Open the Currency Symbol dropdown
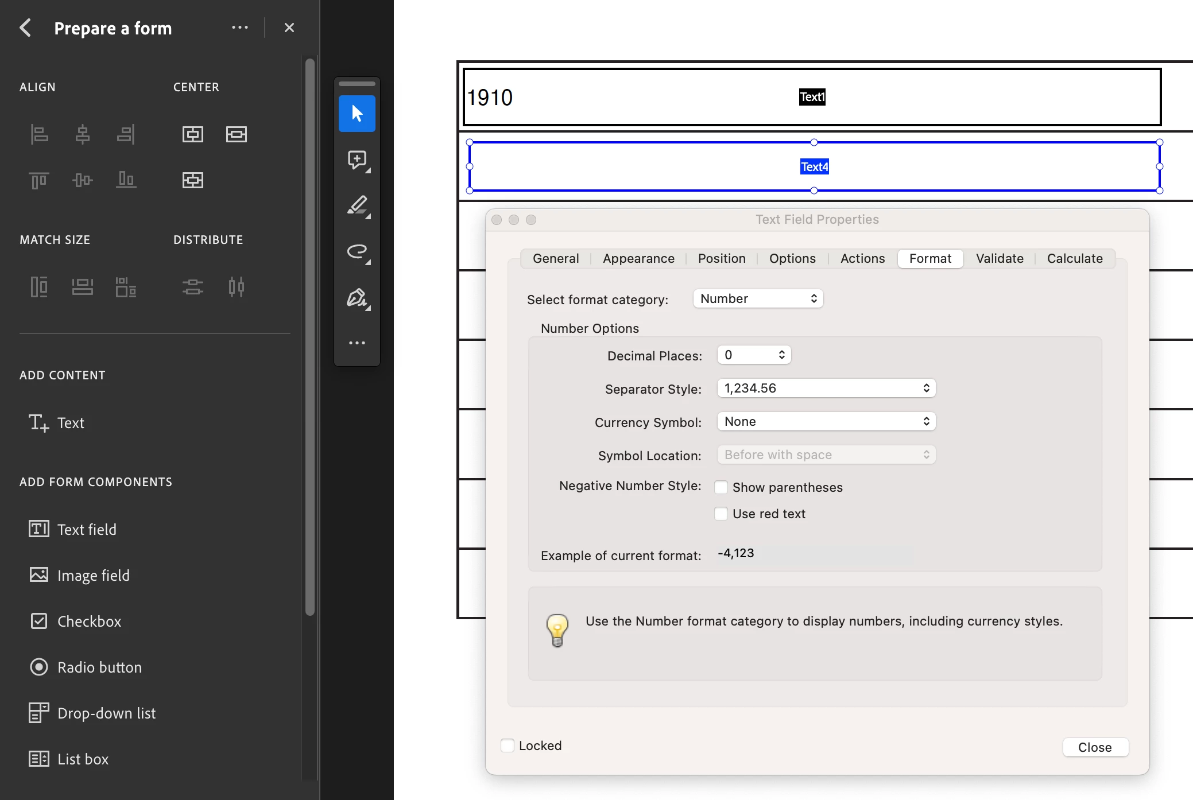 pos(826,422)
